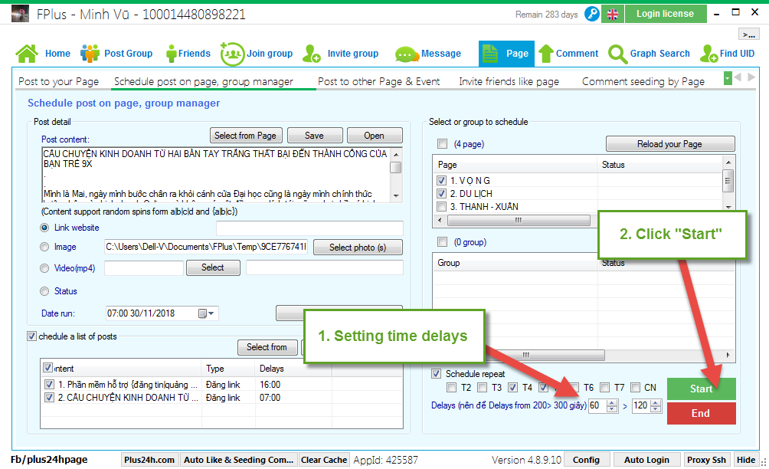
Task: Click Select photo (s) button
Action: (358, 248)
